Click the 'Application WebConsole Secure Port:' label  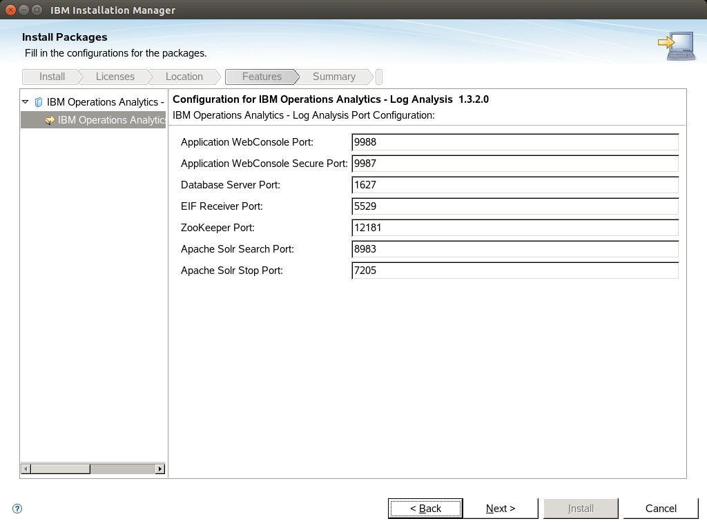point(264,164)
